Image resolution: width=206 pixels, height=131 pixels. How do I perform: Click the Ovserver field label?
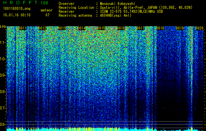click(66, 4)
